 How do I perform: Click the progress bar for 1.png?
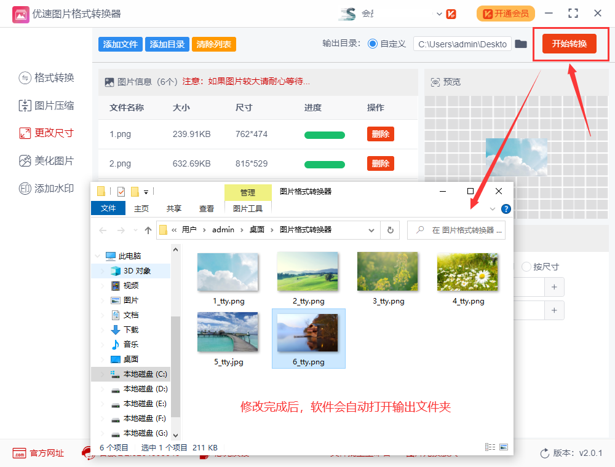[325, 134]
